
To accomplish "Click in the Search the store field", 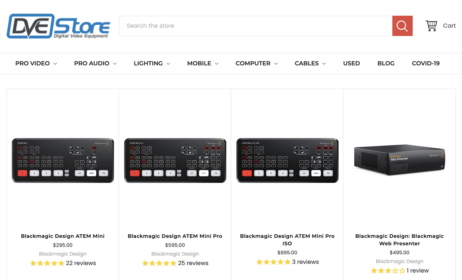I will click(x=255, y=26).
